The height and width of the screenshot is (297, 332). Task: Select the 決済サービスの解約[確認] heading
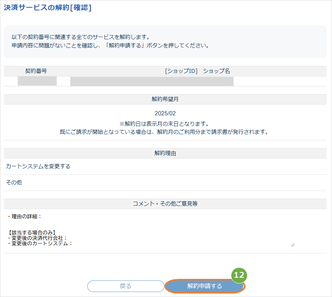click(x=47, y=8)
